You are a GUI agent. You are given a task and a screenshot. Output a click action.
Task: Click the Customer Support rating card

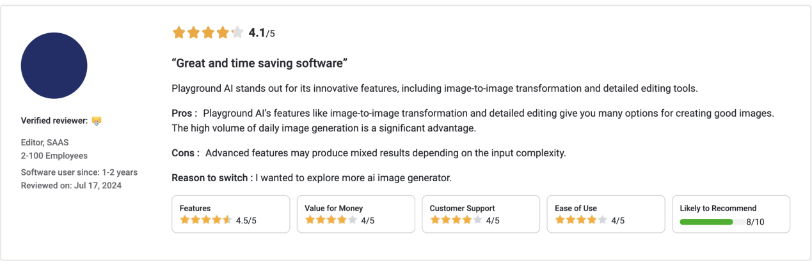(x=481, y=214)
